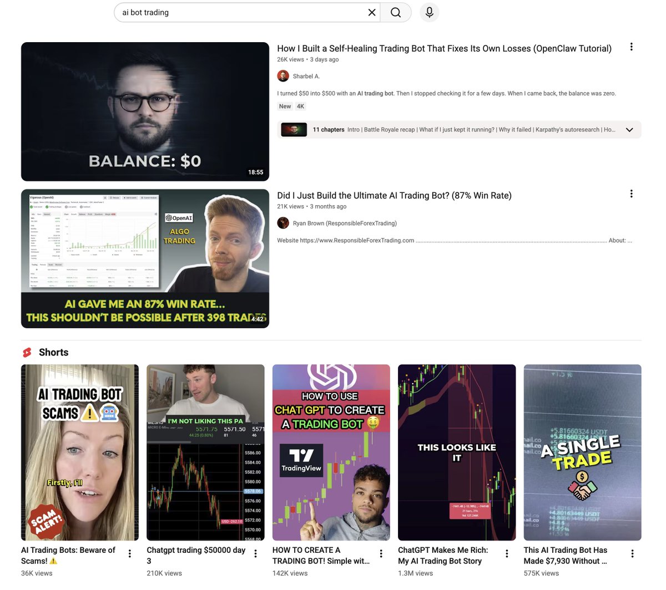Visit the Sharbel A. channel name link

pyautogui.click(x=306, y=77)
